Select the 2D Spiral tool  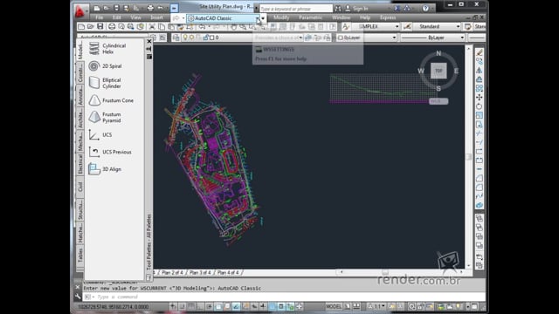[106, 66]
